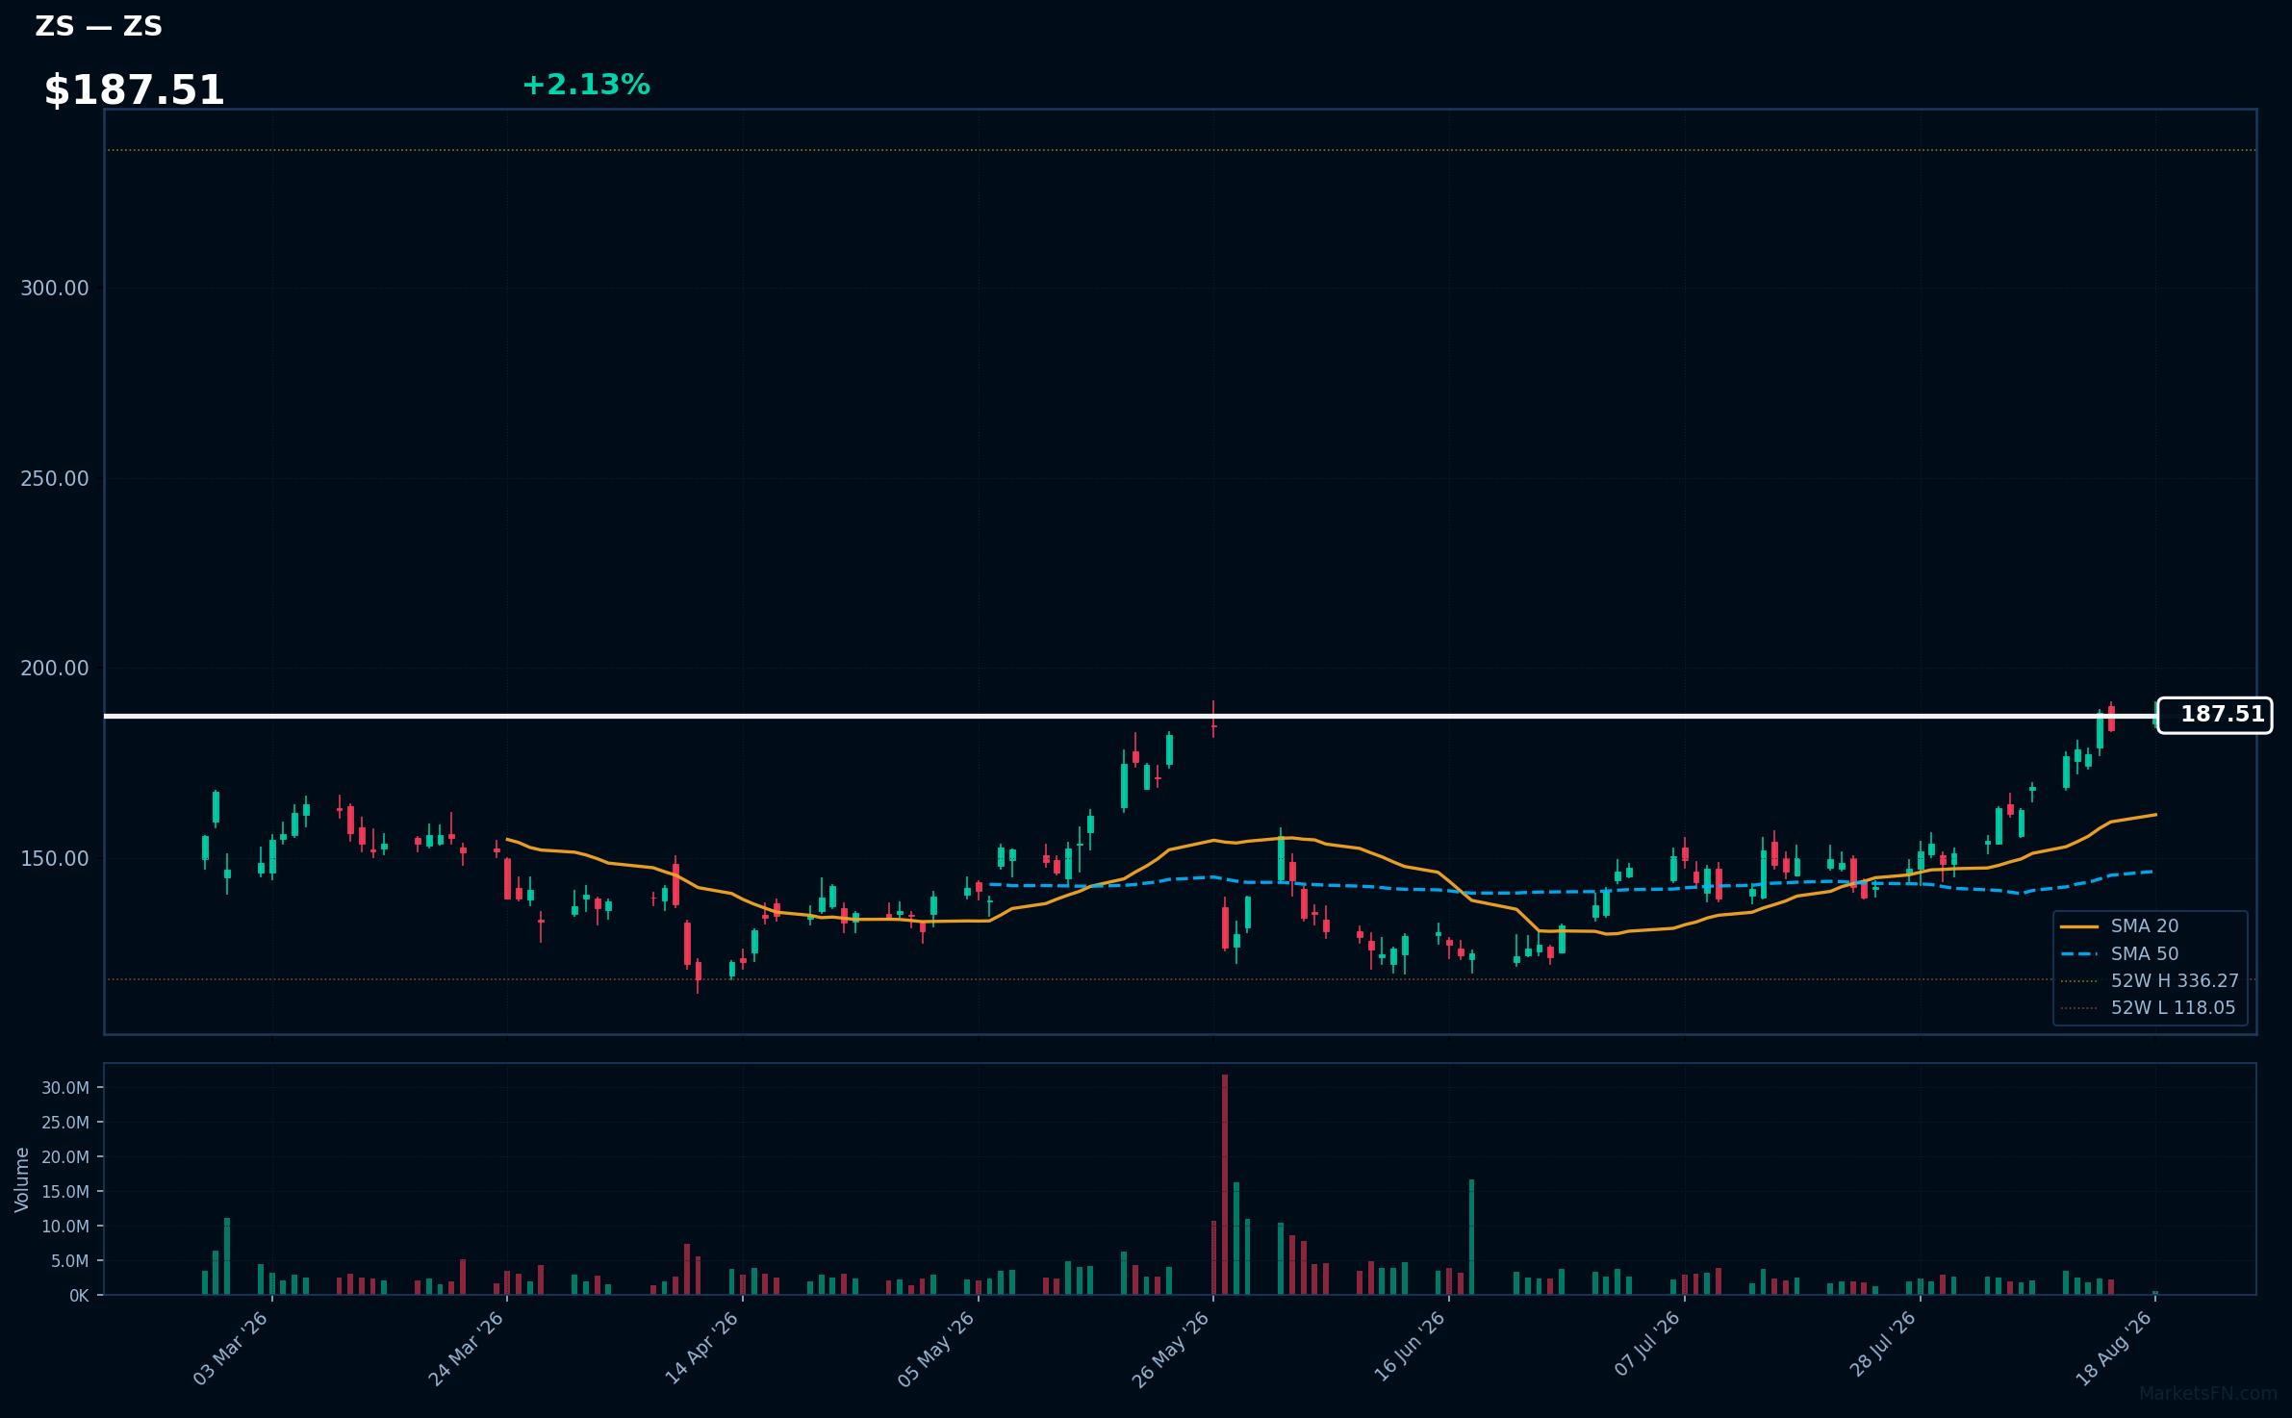Click the 18 Aug '26 date label
The width and height of the screenshot is (2292, 1418).
point(2115,1349)
